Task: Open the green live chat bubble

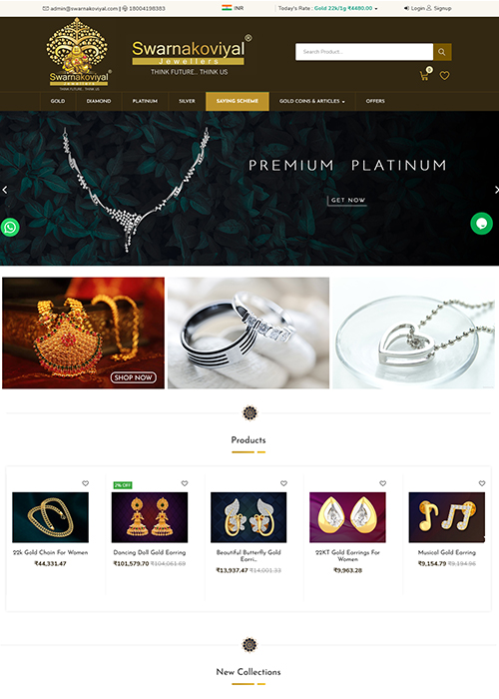Action: point(482,224)
